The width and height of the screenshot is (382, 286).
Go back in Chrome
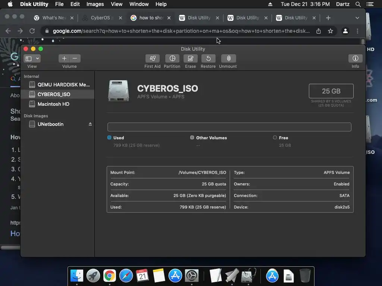tap(8, 31)
